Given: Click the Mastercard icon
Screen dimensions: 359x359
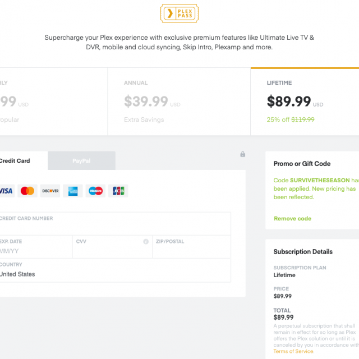Looking at the screenshot, I should [x=27, y=191].
